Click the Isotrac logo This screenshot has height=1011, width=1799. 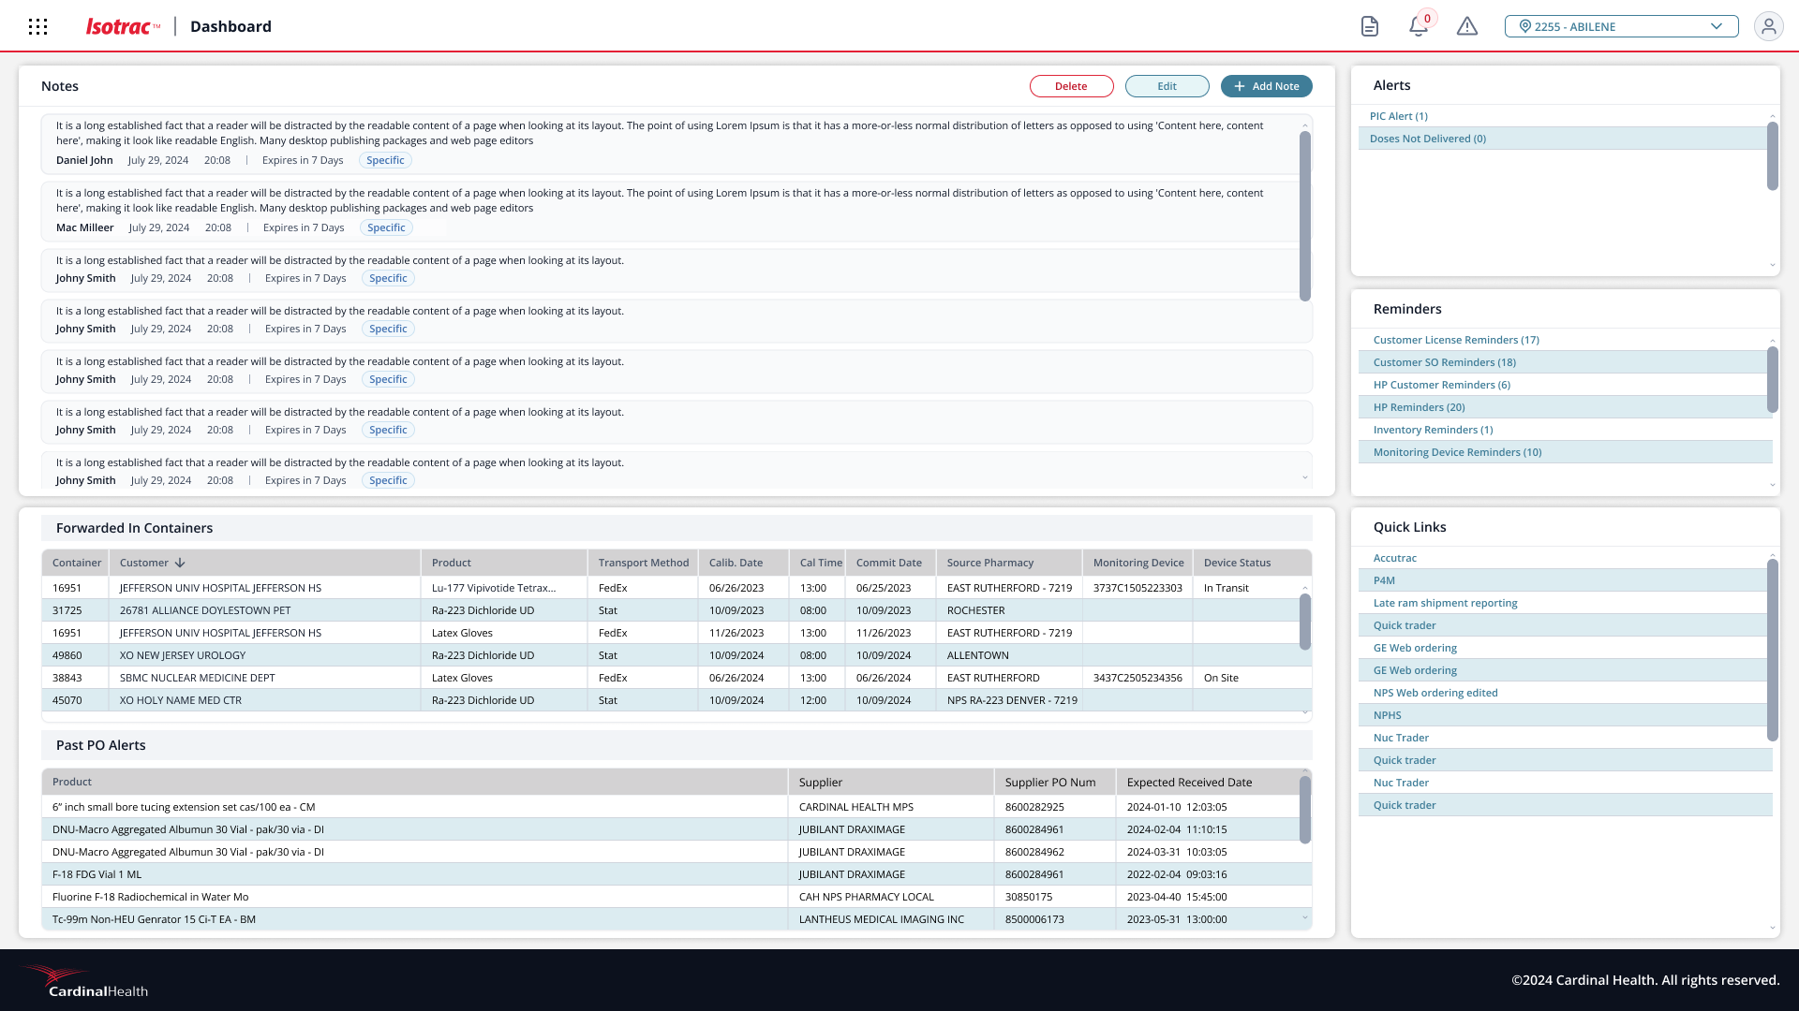[122, 27]
